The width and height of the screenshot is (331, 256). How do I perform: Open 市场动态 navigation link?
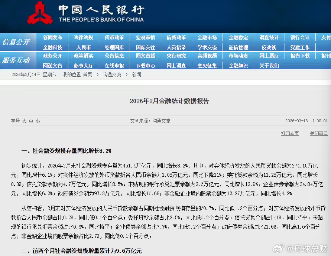(x=238, y=56)
